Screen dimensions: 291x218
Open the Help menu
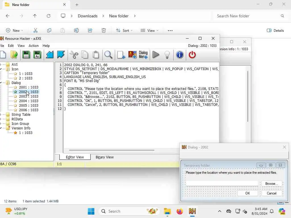coord(46,46)
